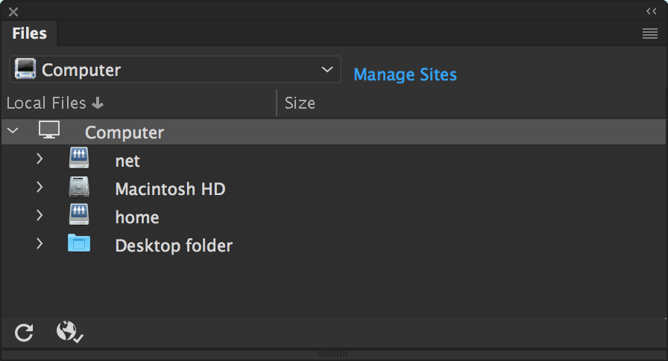This screenshot has height=361, width=668.
Task: Click the Desktop folder icon
Action: click(x=79, y=243)
